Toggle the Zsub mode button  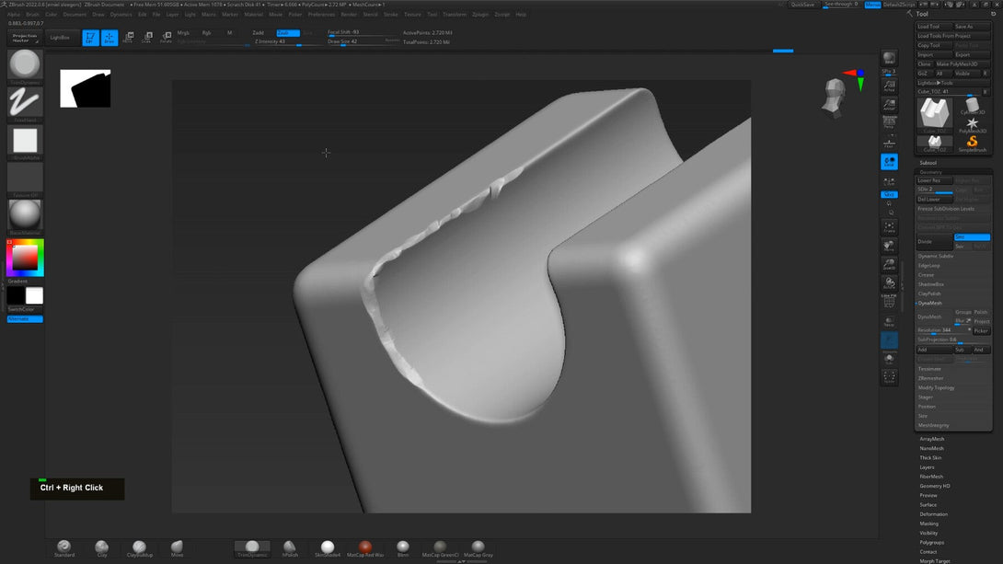coord(288,32)
